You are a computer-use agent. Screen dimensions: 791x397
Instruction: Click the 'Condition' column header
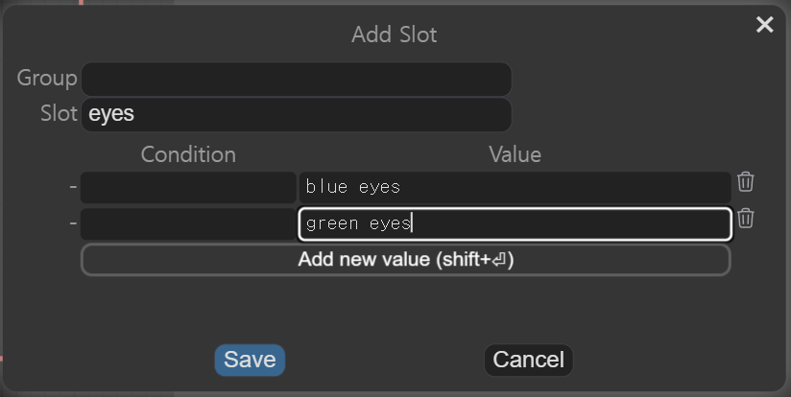coord(188,154)
